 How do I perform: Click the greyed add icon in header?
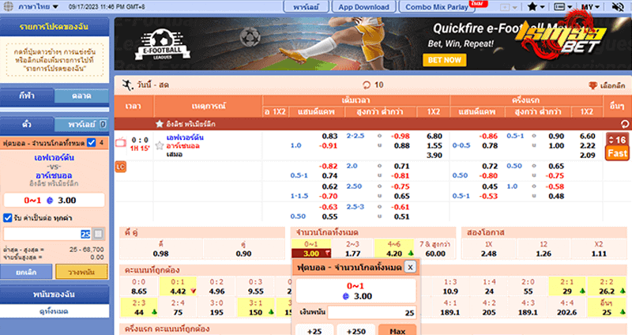point(505,7)
